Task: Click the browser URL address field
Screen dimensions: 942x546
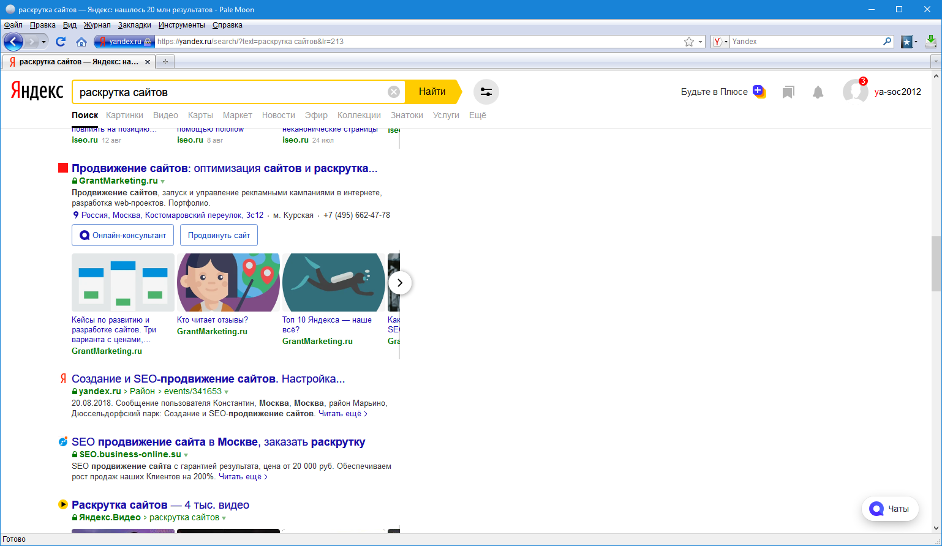Action: (418, 42)
